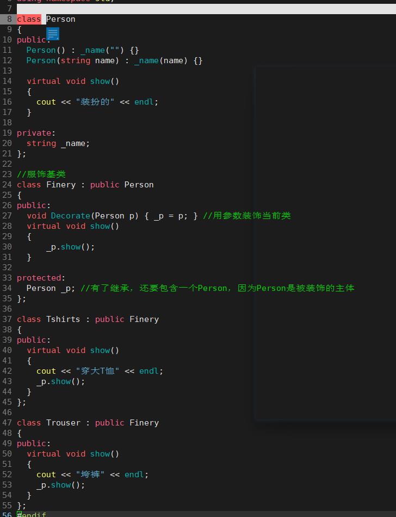This screenshot has width=396, height=517.
Task: Click 'Person() : _name("") {}' default constructor
Action: [x=83, y=50]
